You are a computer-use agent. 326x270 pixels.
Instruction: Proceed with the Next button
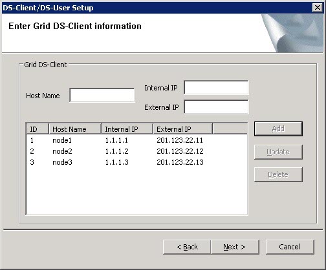click(235, 247)
